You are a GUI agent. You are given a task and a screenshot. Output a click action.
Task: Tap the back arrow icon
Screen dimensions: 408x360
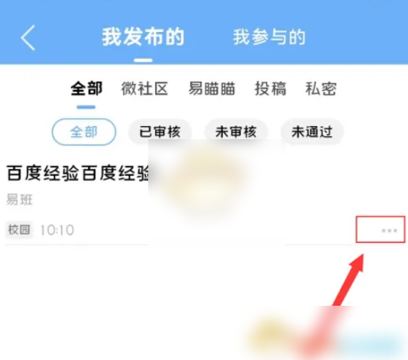28,37
